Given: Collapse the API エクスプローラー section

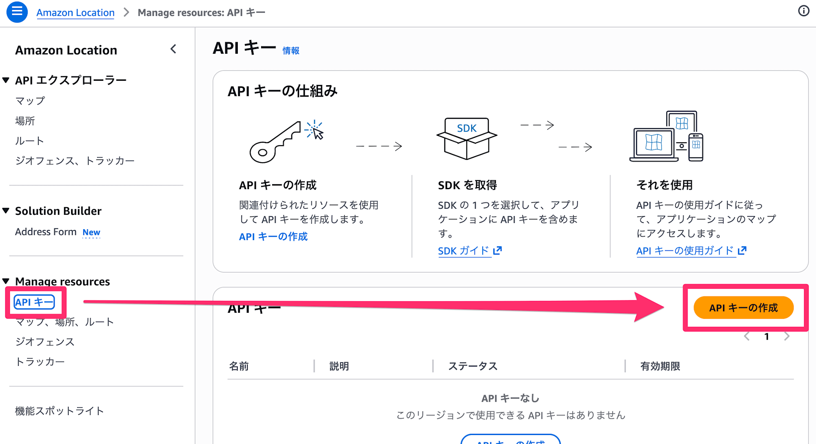Looking at the screenshot, I should point(6,80).
